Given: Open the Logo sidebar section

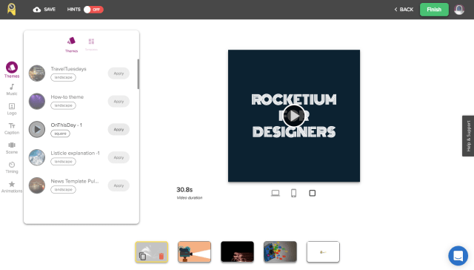Looking at the screenshot, I should pyautogui.click(x=12, y=109).
